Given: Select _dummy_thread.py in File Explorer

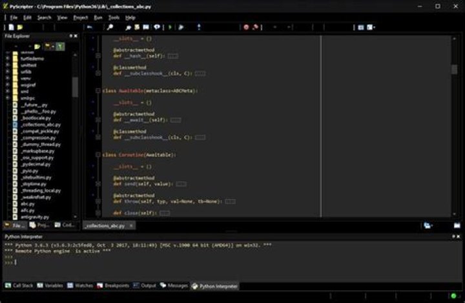Looking at the screenshot, I should click(41, 145).
